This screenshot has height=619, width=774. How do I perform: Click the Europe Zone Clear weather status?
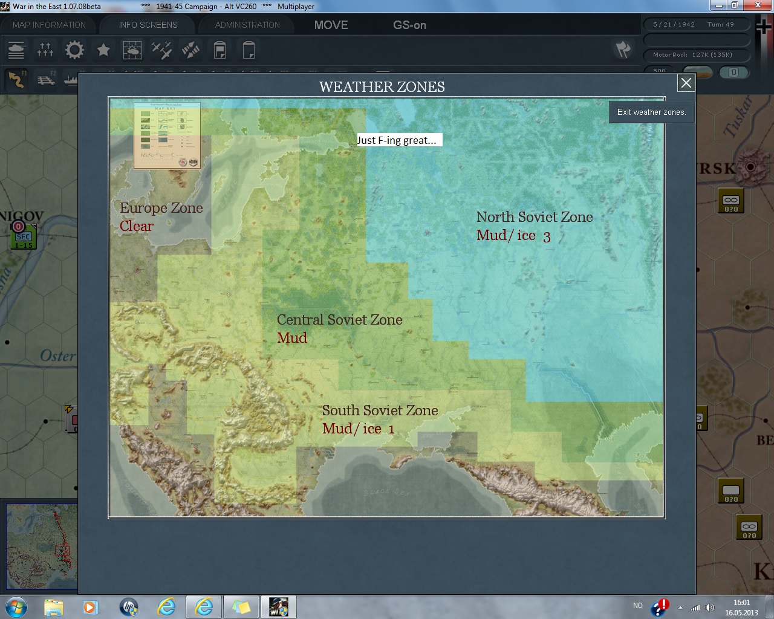pos(137,226)
